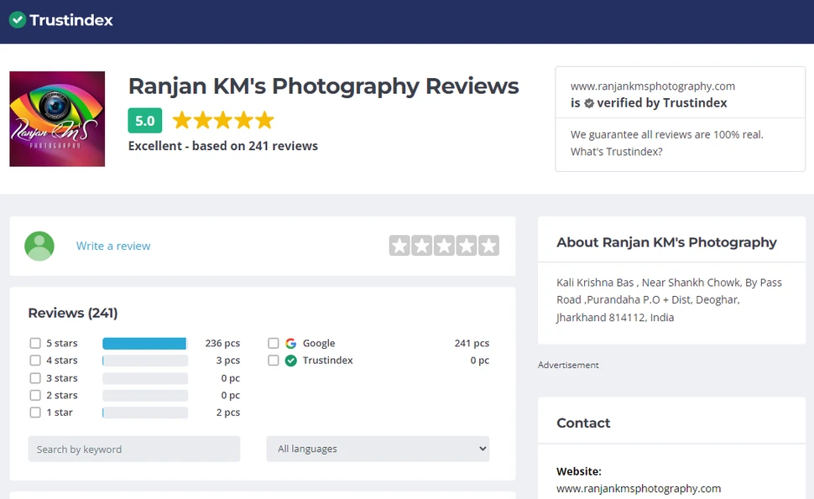
Task: Click the fifth yellow star beside the 5.0 badge
Action: [x=264, y=120]
